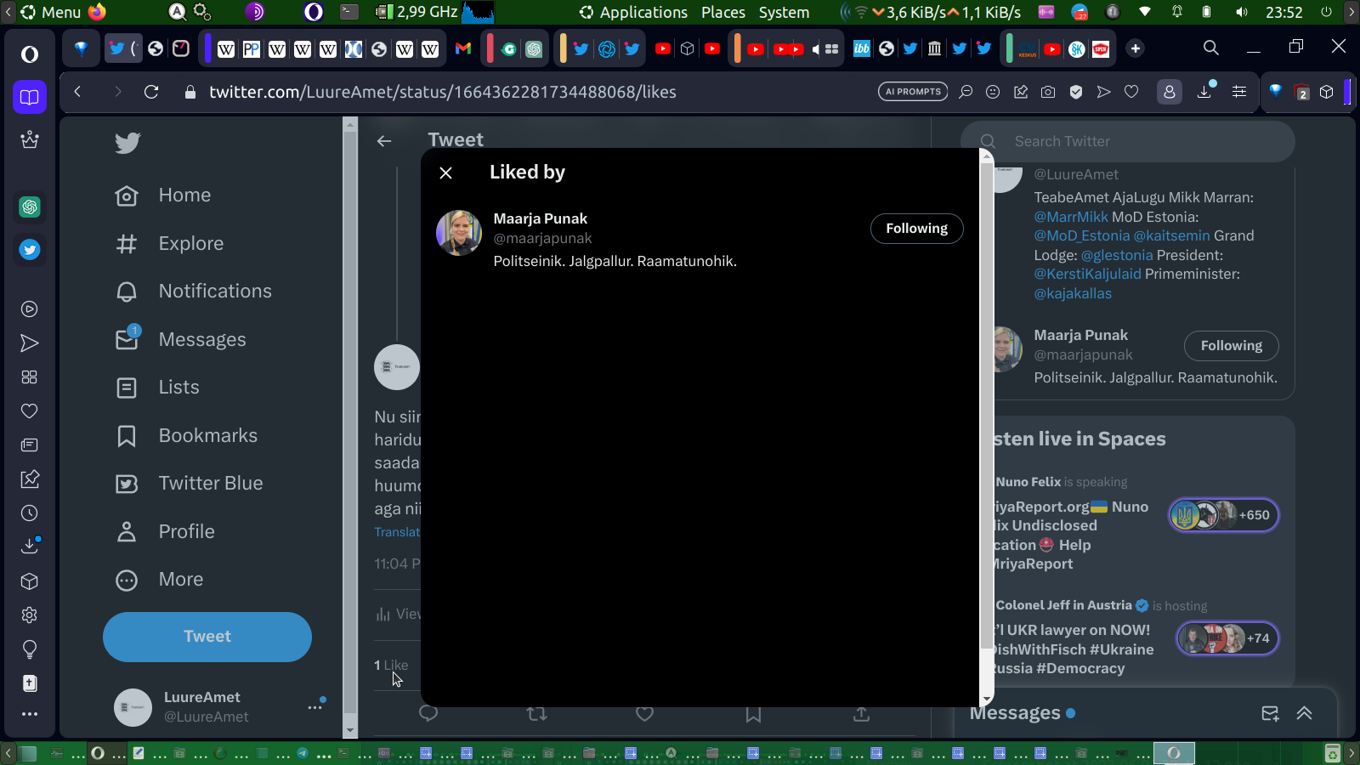Click Following button in Liked by dialog
The image size is (1360, 765).
(916, 228)
